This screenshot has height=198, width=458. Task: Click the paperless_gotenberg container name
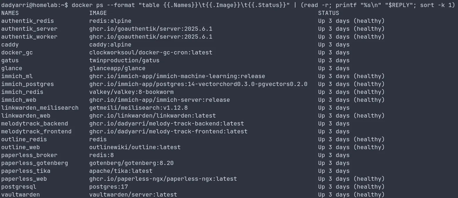(35, 163)
